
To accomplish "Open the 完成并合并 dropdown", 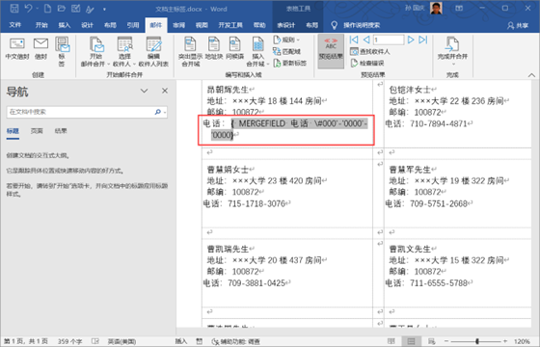I will [452, 52].
